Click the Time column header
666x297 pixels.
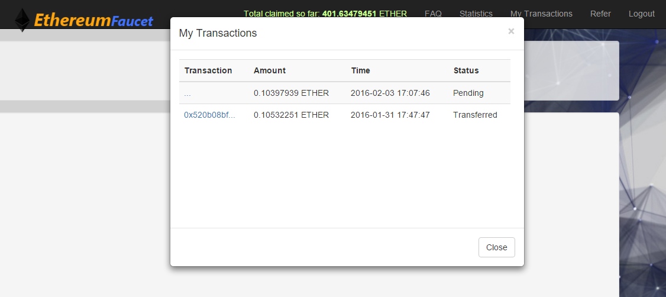coord(361,70)
